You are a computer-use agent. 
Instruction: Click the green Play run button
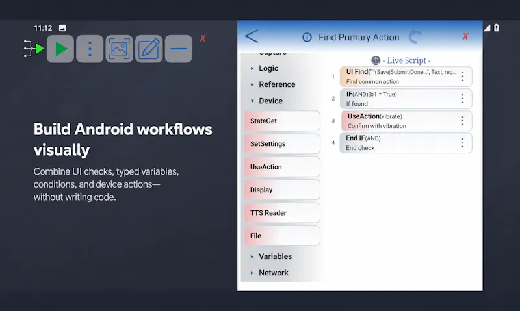[60, 49]
